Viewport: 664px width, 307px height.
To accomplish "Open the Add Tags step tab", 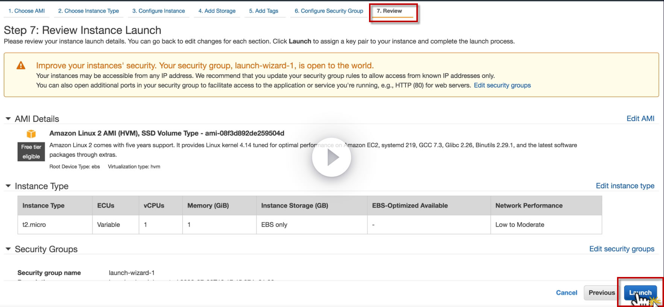I will [263, 11].
